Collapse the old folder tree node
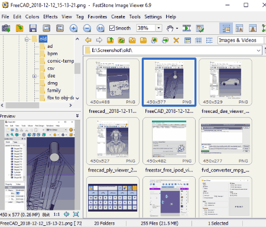The width and height of the screenshot is (266, 227). 27,39
